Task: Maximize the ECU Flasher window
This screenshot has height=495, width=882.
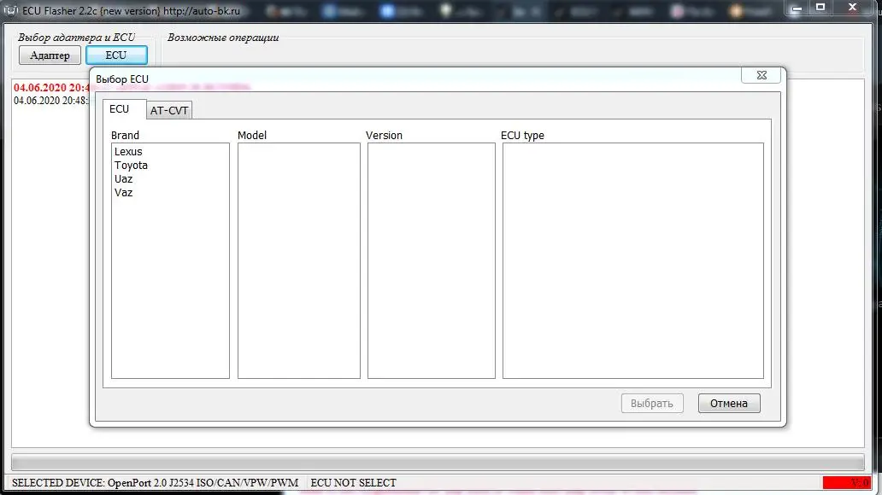Action: (820, 8)
